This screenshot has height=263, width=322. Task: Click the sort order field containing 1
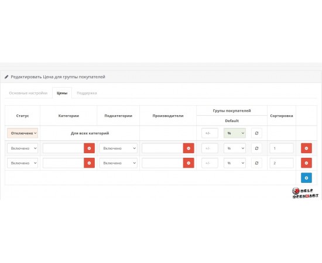pyautogui.click(x=282, y=148)
